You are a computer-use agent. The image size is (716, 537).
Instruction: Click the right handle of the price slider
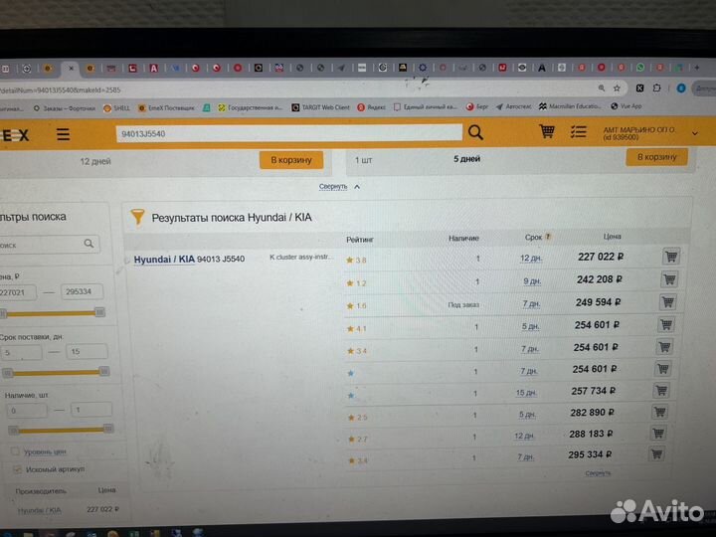point(100,312)
